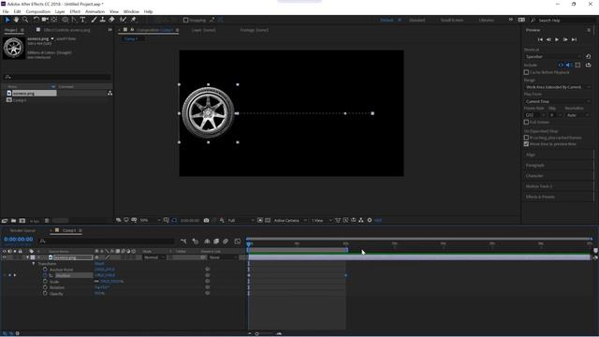The image size is (599, 337).
Task: Open the Range Work Area dropdown
Action: [x=558, y=87]
